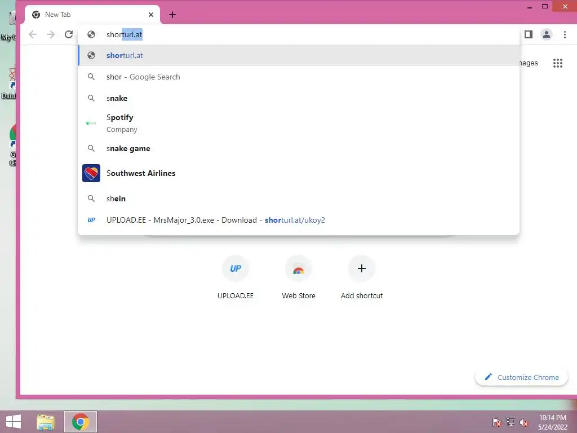
Task: Open the UPLOAD.EE shortcut tile
Action: point(236,278)
